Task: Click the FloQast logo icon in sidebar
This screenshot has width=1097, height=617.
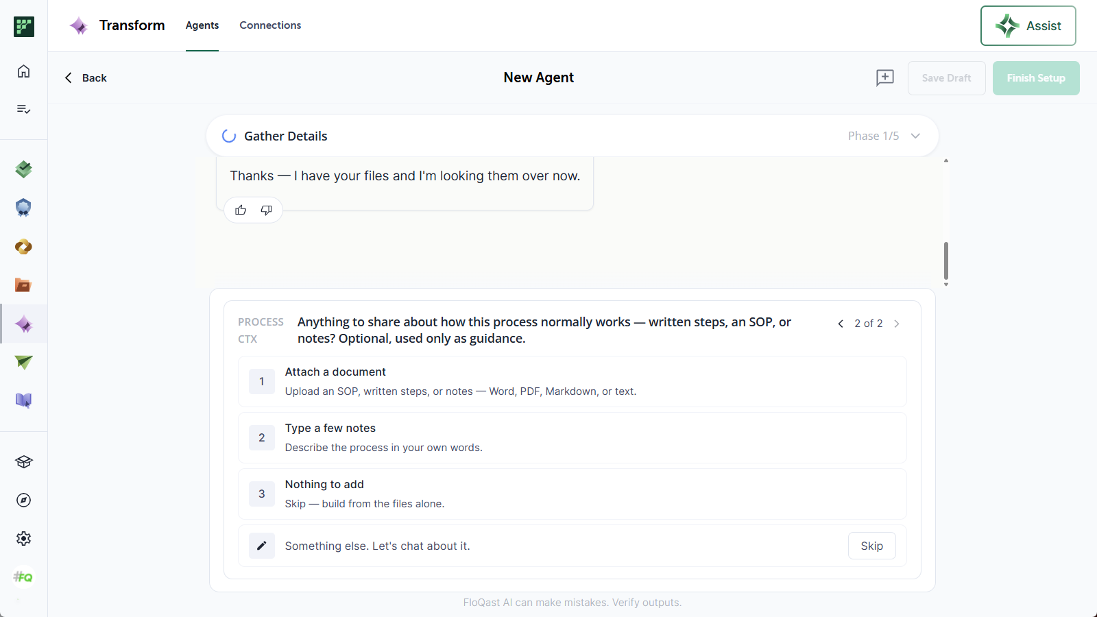Action: 24,27
